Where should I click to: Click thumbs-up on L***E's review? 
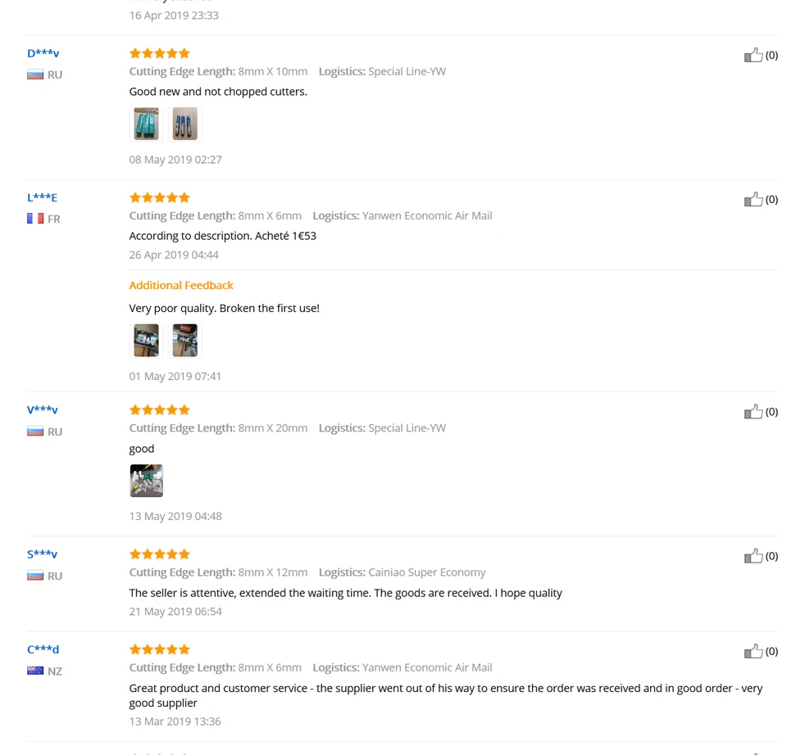(x=753, y=199)
